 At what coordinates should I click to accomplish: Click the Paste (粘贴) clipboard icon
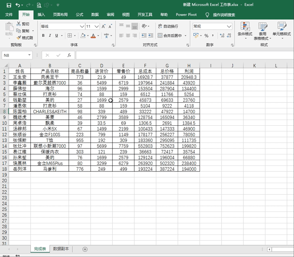point(9,27)
